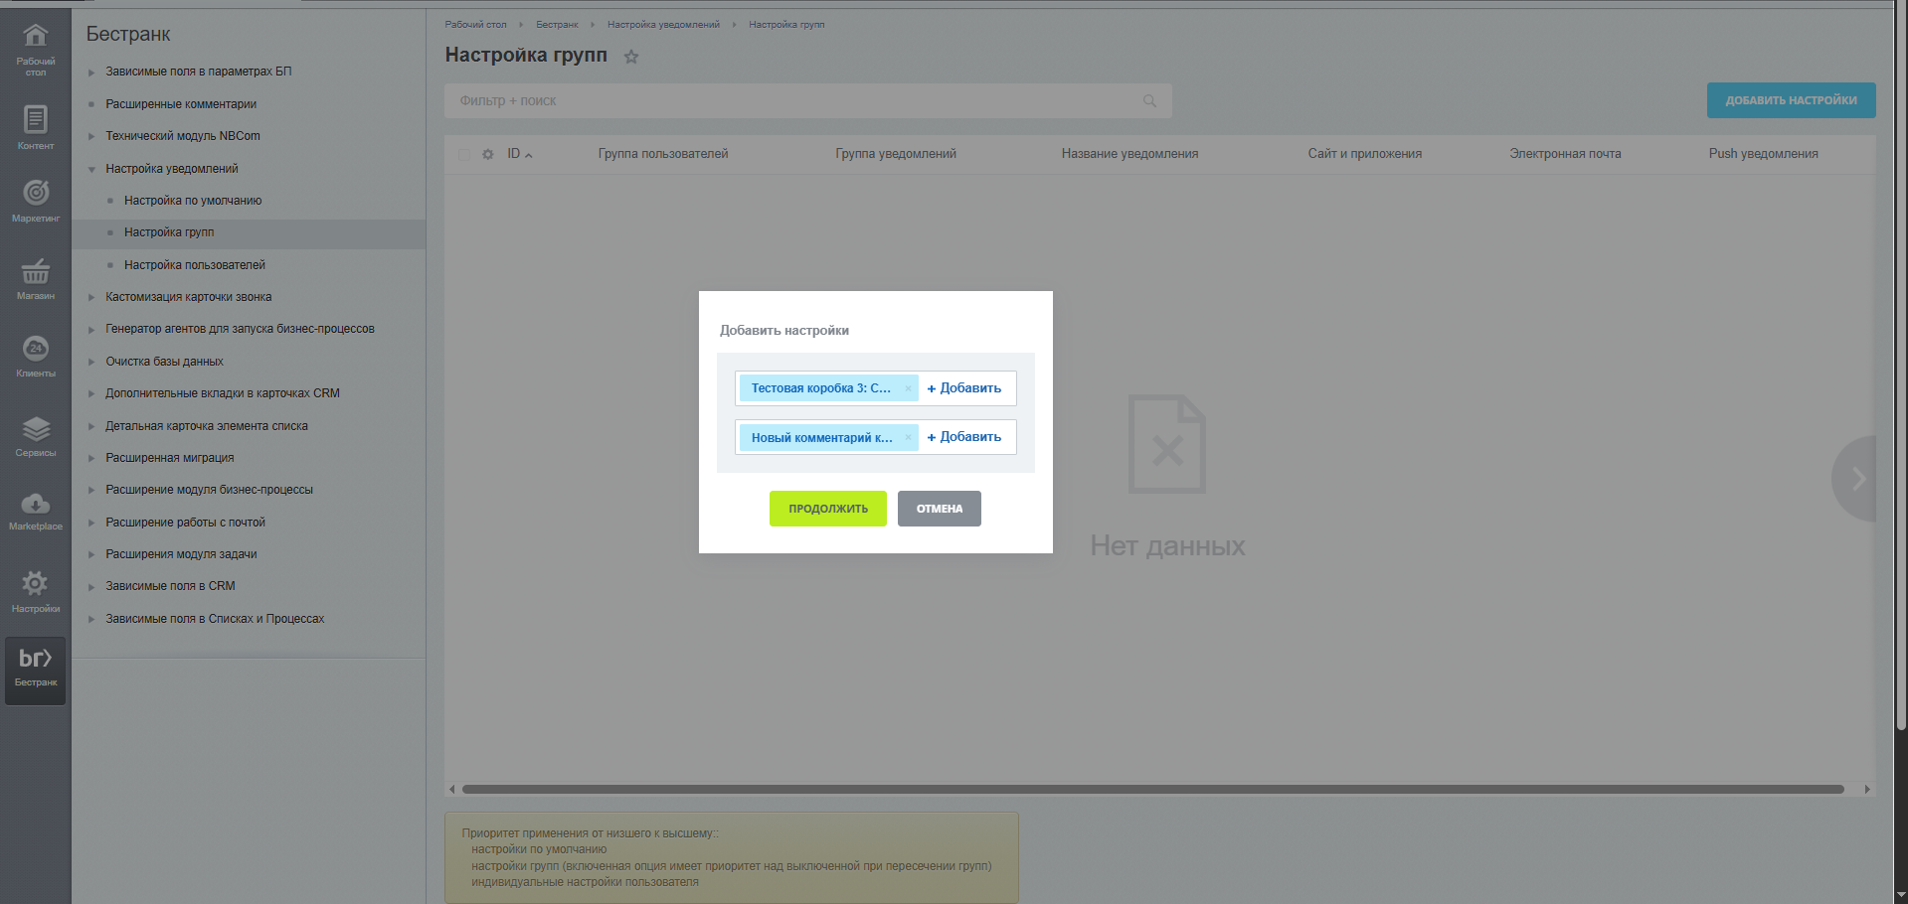This screenshot has width=1908, height=904.
Task: Collapse the Настройка уведомлений tree node
Action: pos(91,170)
